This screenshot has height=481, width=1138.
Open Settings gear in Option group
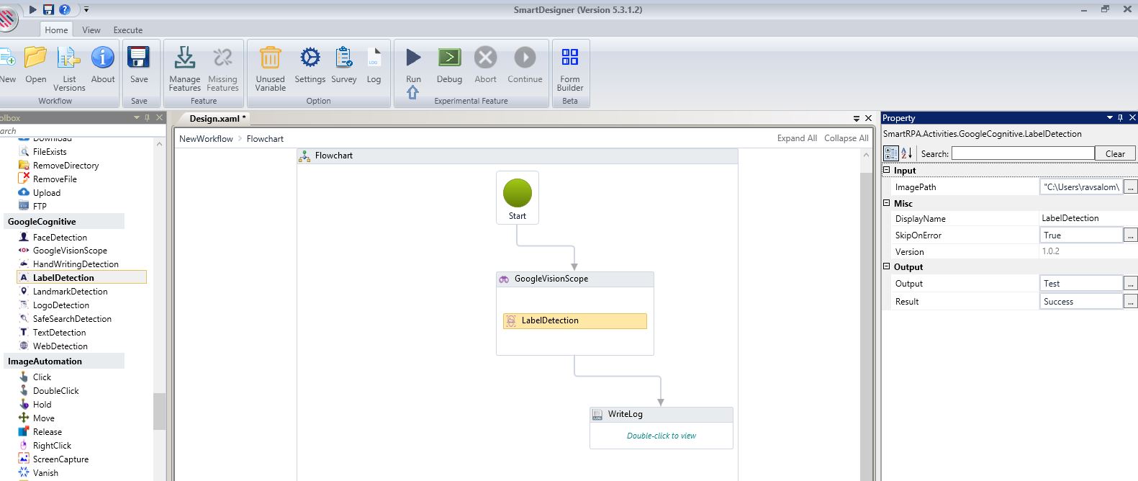[x=310, y=59]
